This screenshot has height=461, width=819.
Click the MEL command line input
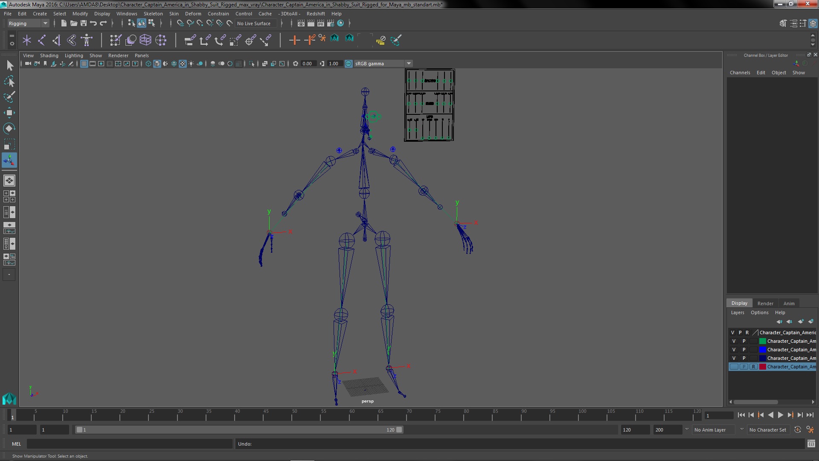click(129, 444)
